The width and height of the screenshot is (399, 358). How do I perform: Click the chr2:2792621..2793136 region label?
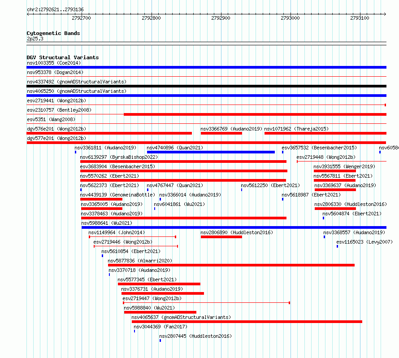55,9
